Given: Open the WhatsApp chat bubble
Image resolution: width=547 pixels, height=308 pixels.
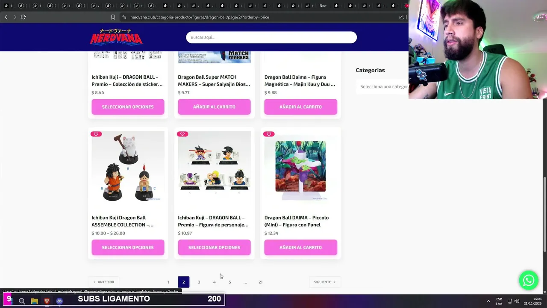Looking at the screenshot, I should click(x=529, y=280).
